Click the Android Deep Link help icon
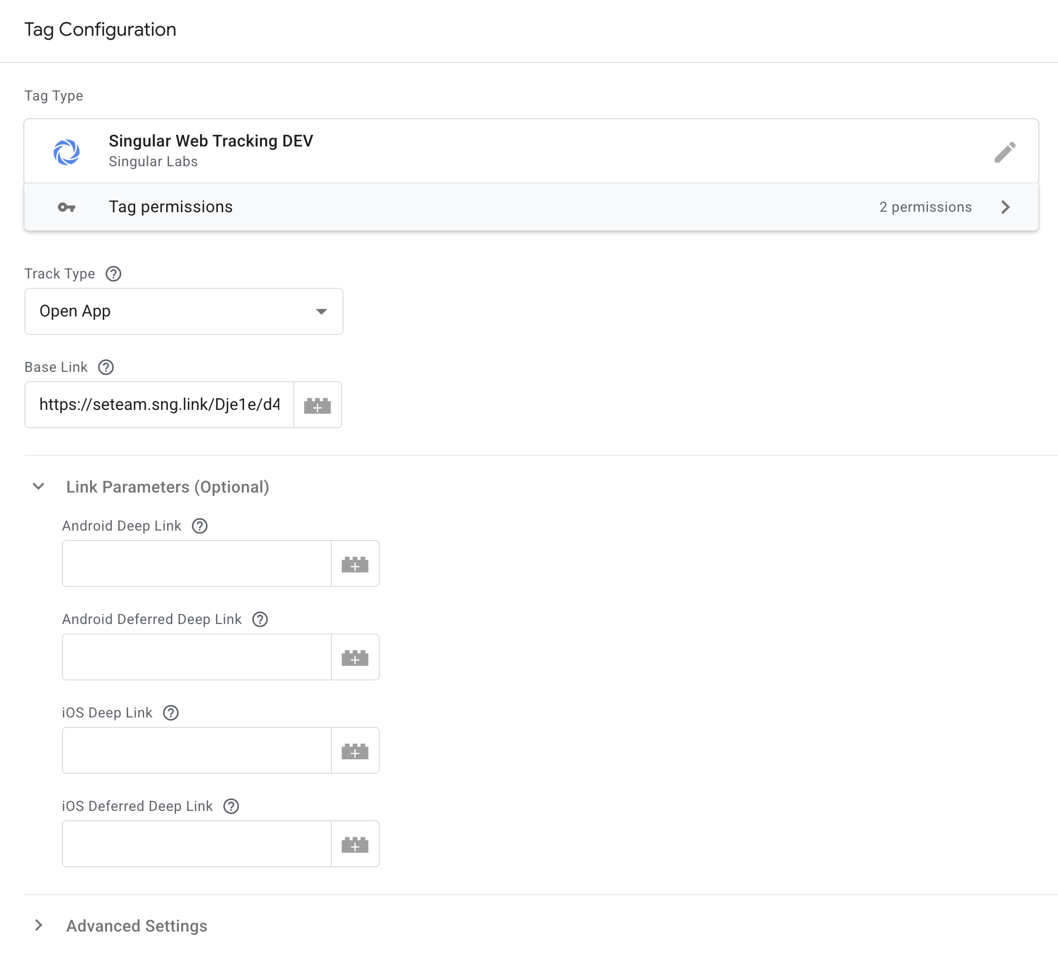The height and width of the screenshot is (956, 1058). [199, 525]
